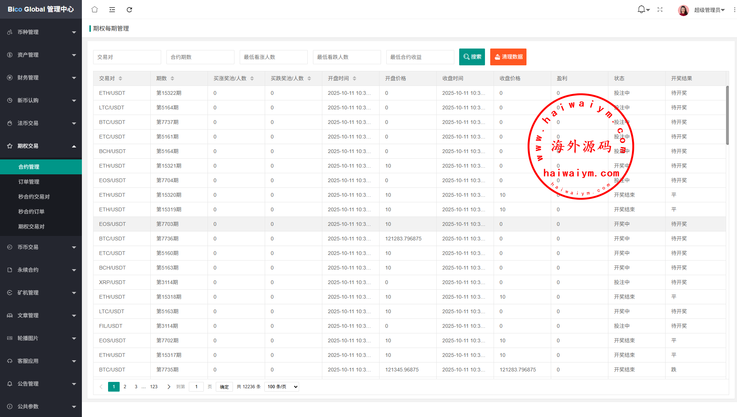Click the administrator avatar picture

pyautogui.click(x=683, y=10)
